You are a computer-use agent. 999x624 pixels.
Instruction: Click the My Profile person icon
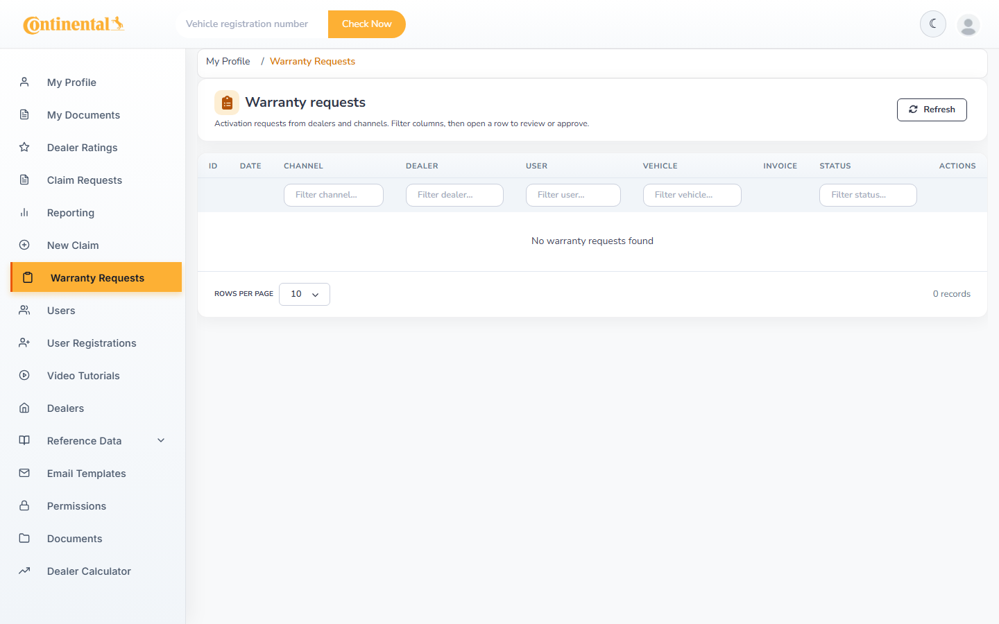tap(24, 82)
